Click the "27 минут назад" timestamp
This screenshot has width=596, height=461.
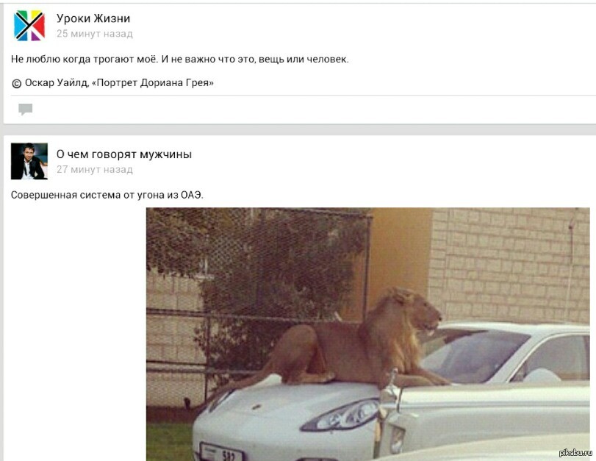coord(95,169)
